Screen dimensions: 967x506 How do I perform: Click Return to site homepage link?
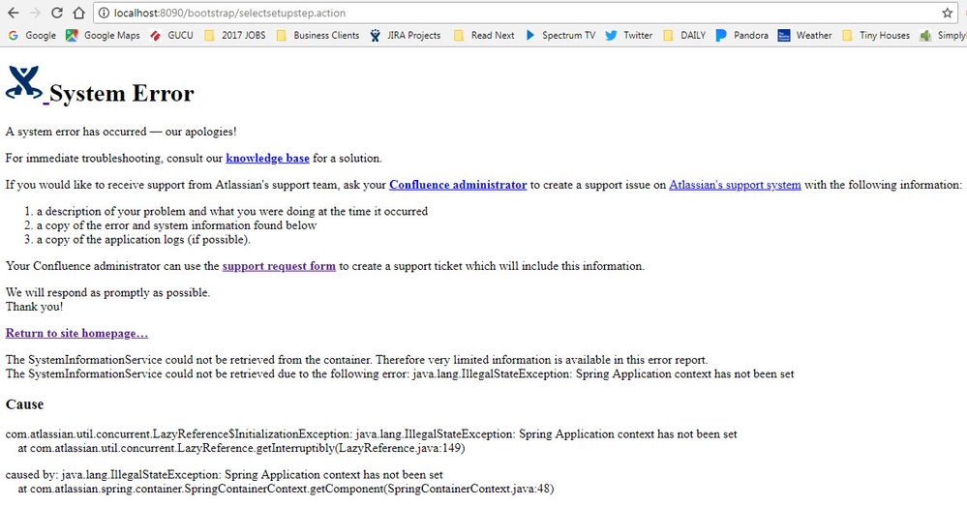point(76,334)
